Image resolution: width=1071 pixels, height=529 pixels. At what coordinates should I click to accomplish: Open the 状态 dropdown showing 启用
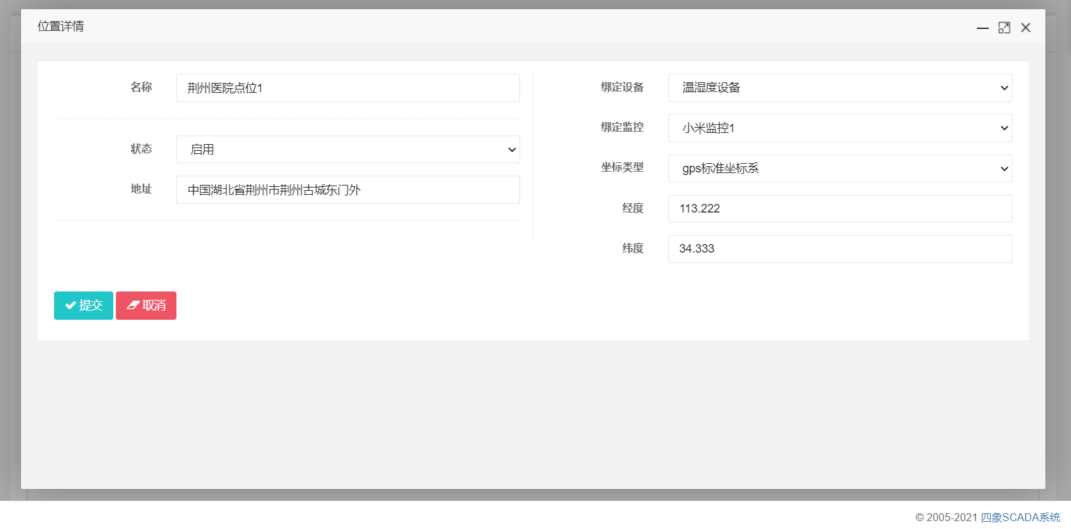tap(348, 149)
